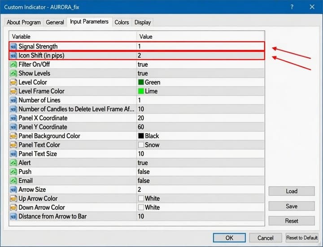Edit Distance from Arrow to Bar value
The width and height of the screenshot is (323, 247).
click(201, 217)
